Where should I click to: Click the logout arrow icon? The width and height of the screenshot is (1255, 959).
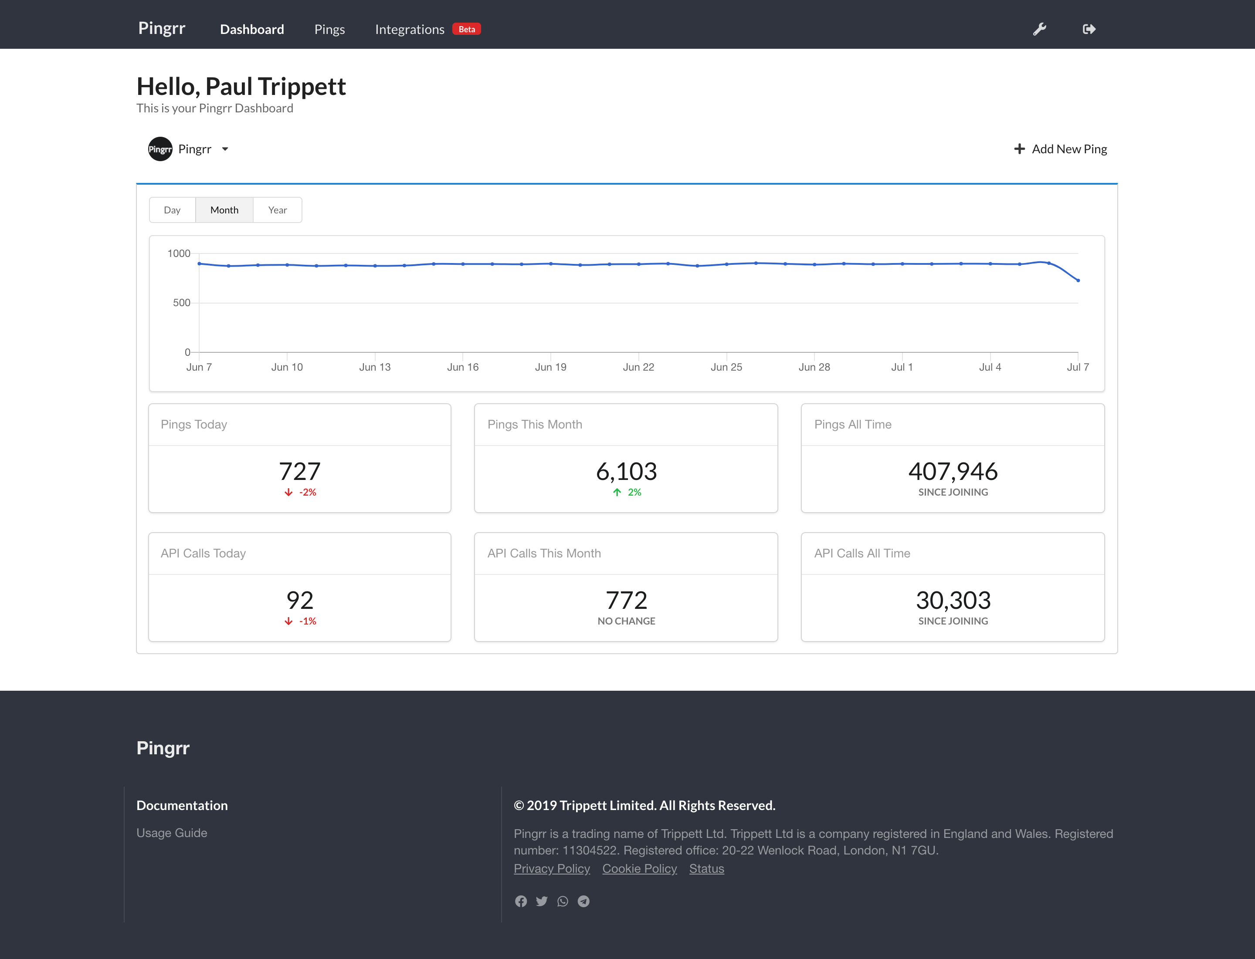coord(1089,29)
